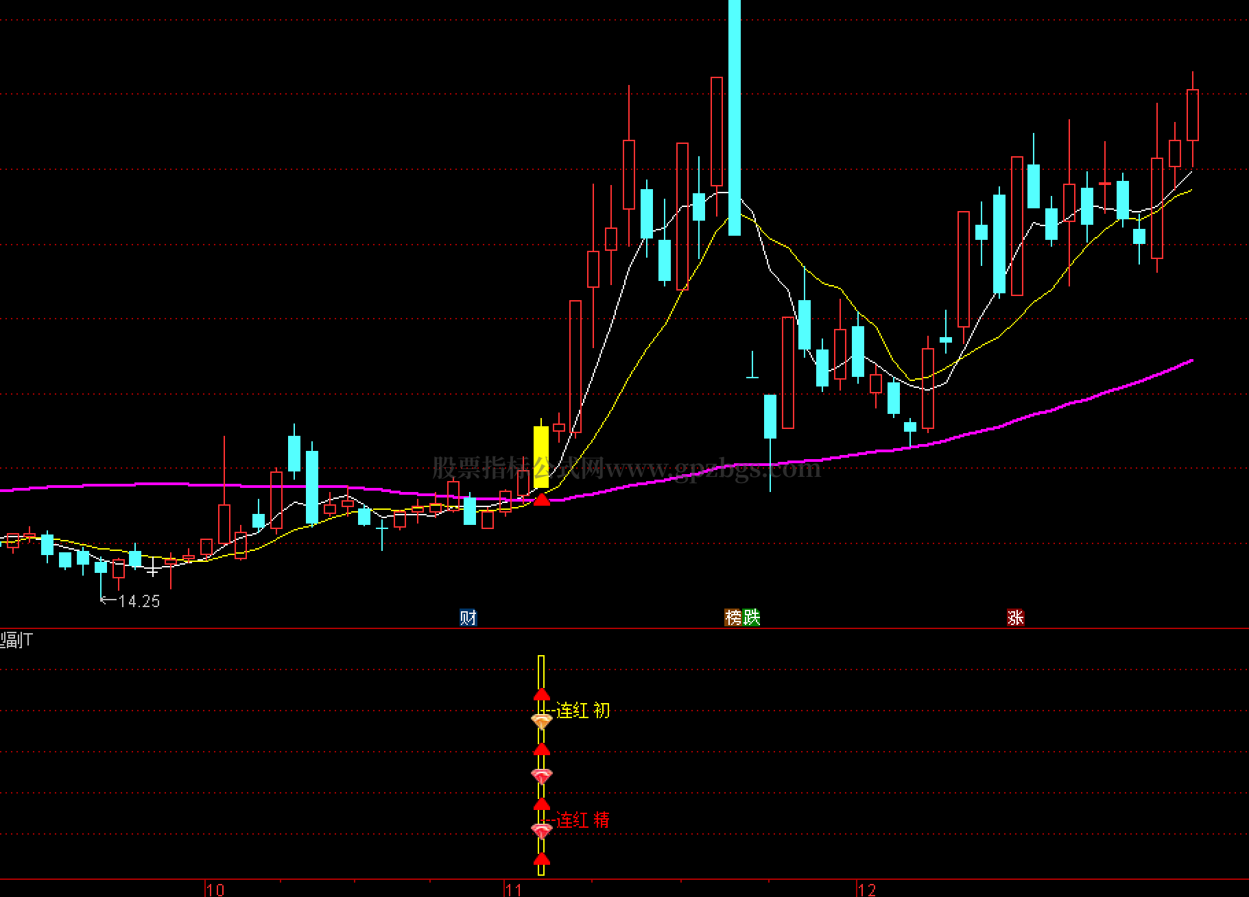Click the blue 财 financial info marker

pyautogui.click(x=468, y=617)
